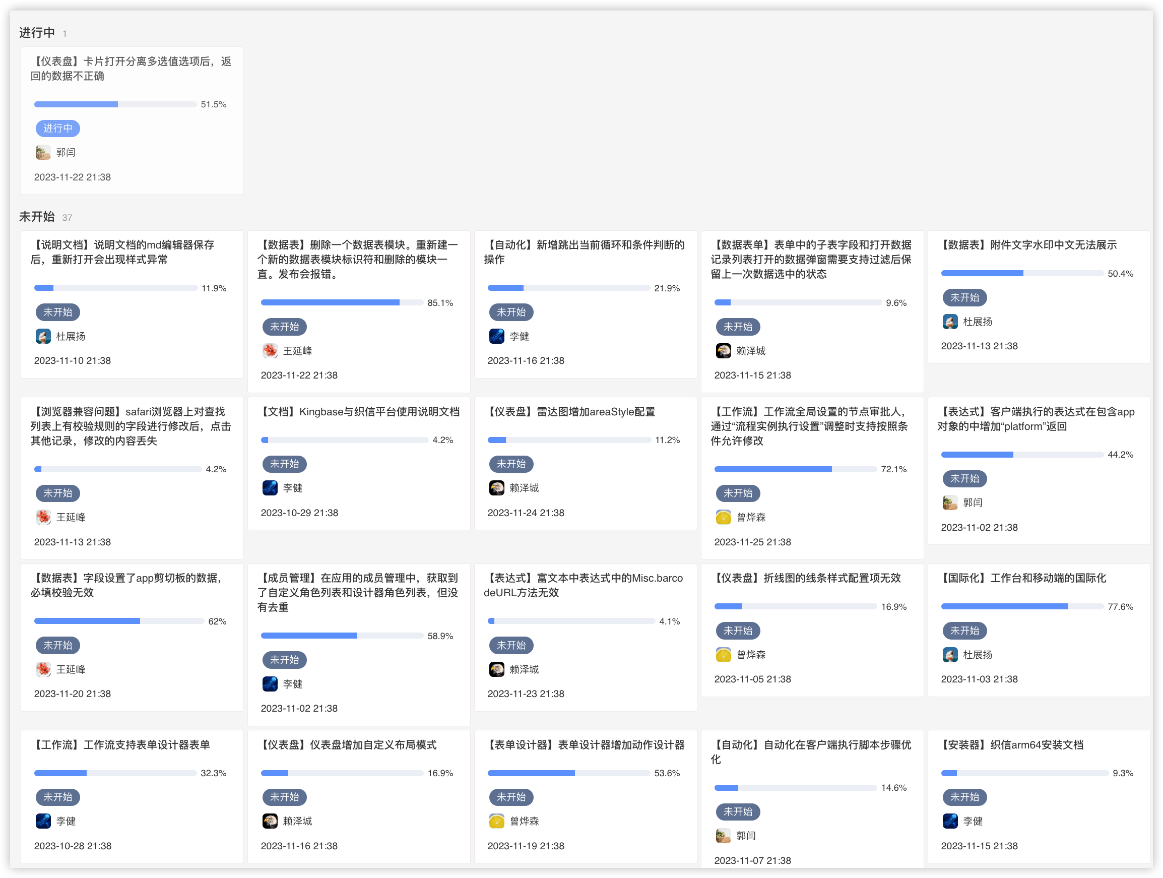Click 杜展扬's avatar on the 国际化 card

click(949, 655)
